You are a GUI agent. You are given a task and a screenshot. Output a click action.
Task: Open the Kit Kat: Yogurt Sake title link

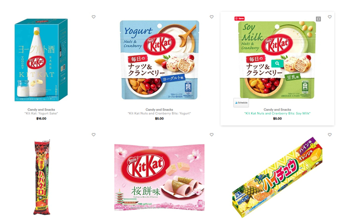point(41,113)
